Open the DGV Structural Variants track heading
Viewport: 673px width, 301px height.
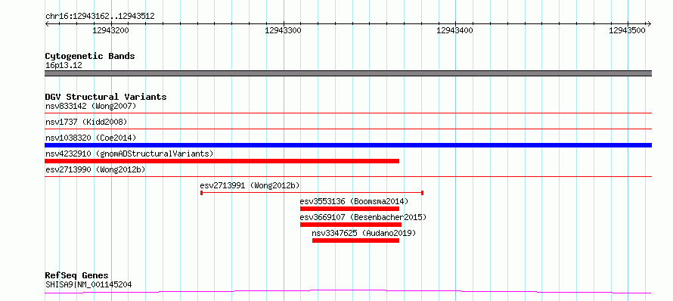[x=106, y=97]
